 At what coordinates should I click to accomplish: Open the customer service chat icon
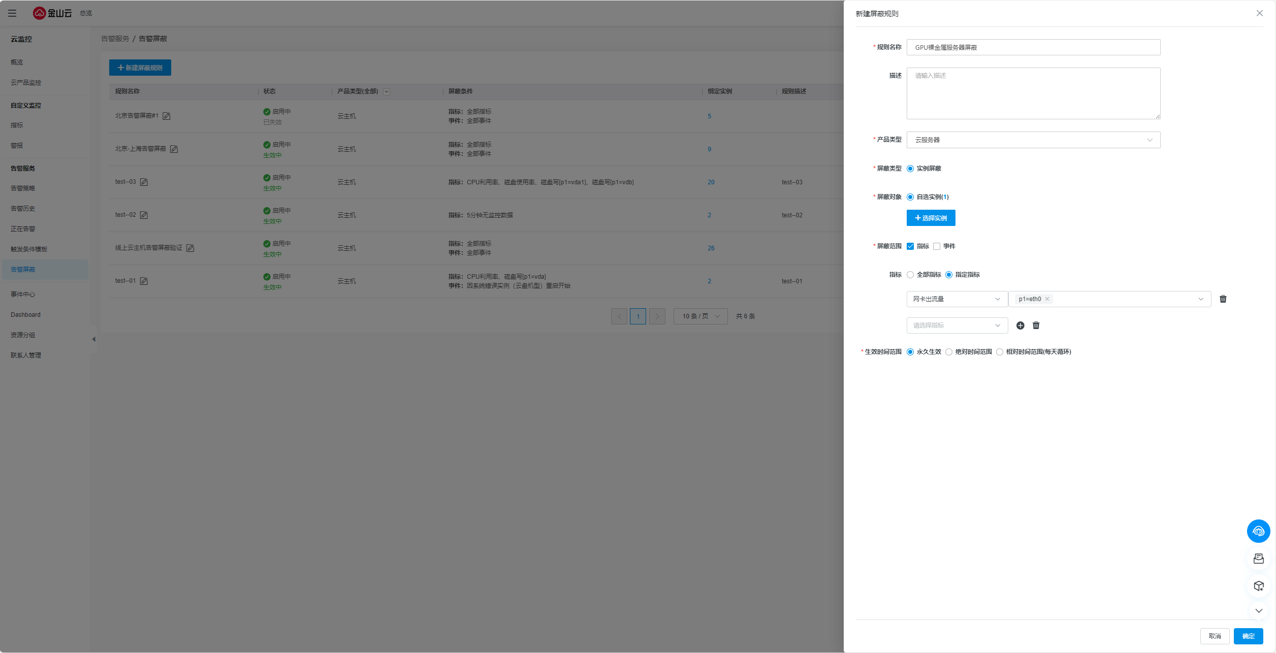coord(1258,531)
